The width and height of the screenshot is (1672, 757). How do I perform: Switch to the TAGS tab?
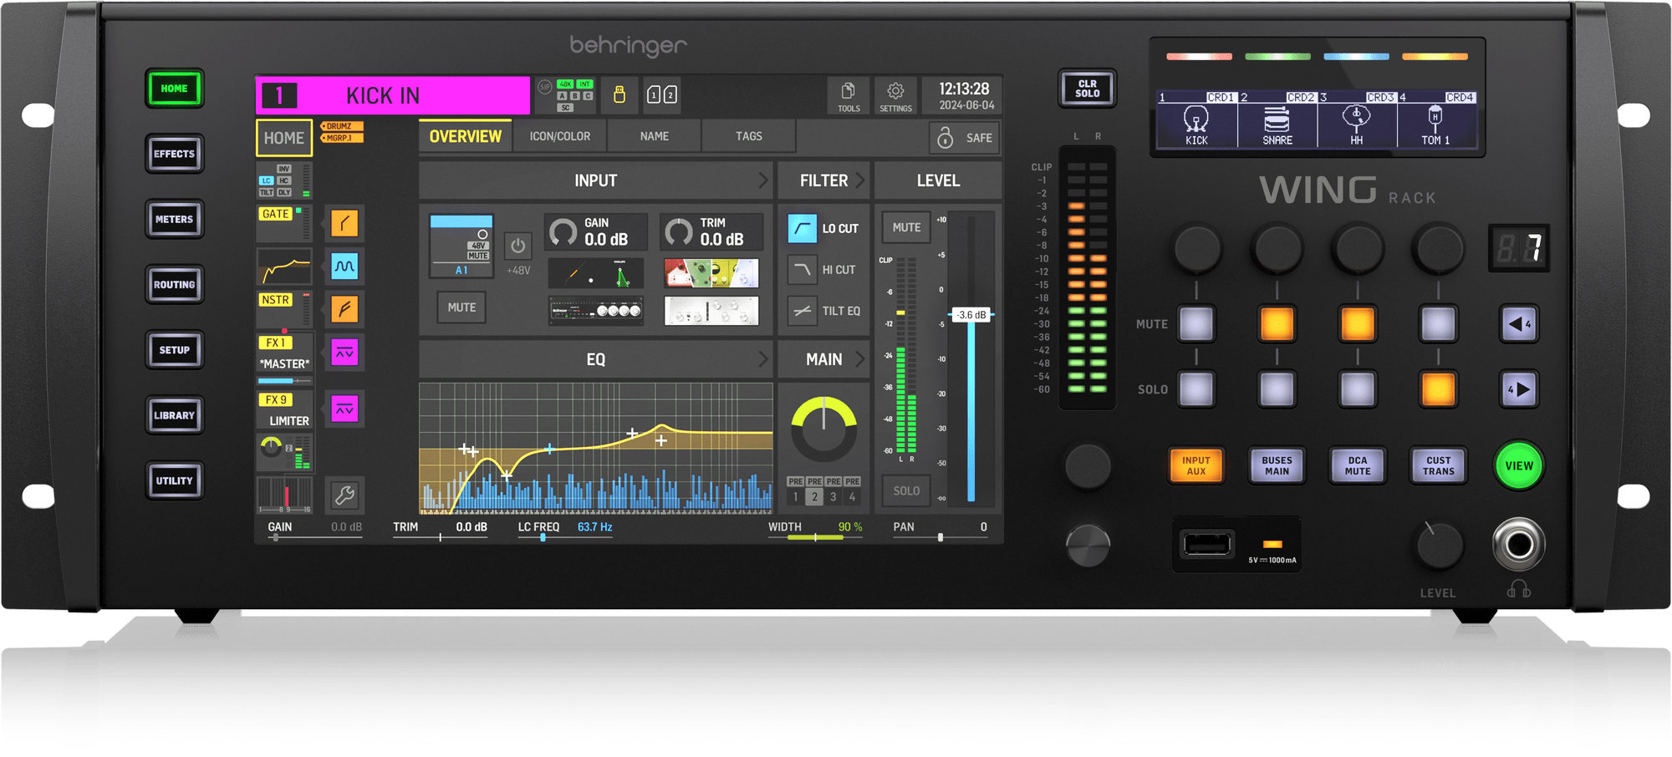tap(748, 136)
